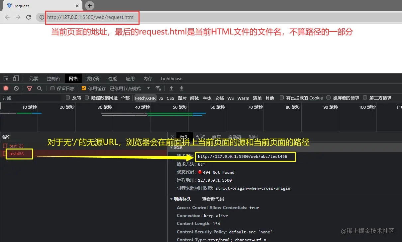Viewport: 402px width, 242px height.
Task: Filter requests by 其他
Action: [270, 98]
